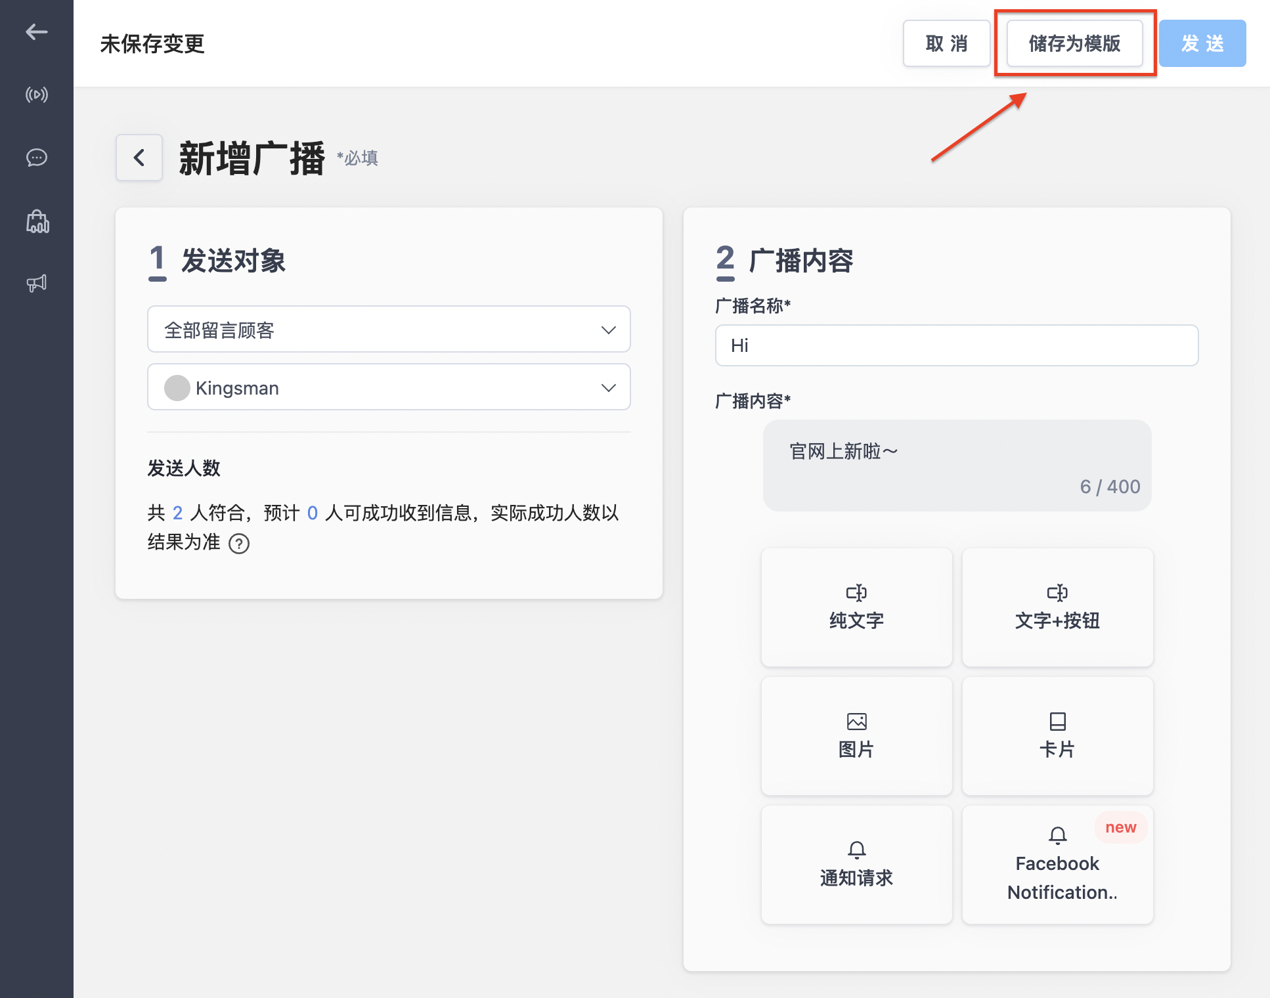Image resolution: width=1270 pixels, height=998 pixels.
Task: Add a 图片 image message block
Action: coord(856,736)
